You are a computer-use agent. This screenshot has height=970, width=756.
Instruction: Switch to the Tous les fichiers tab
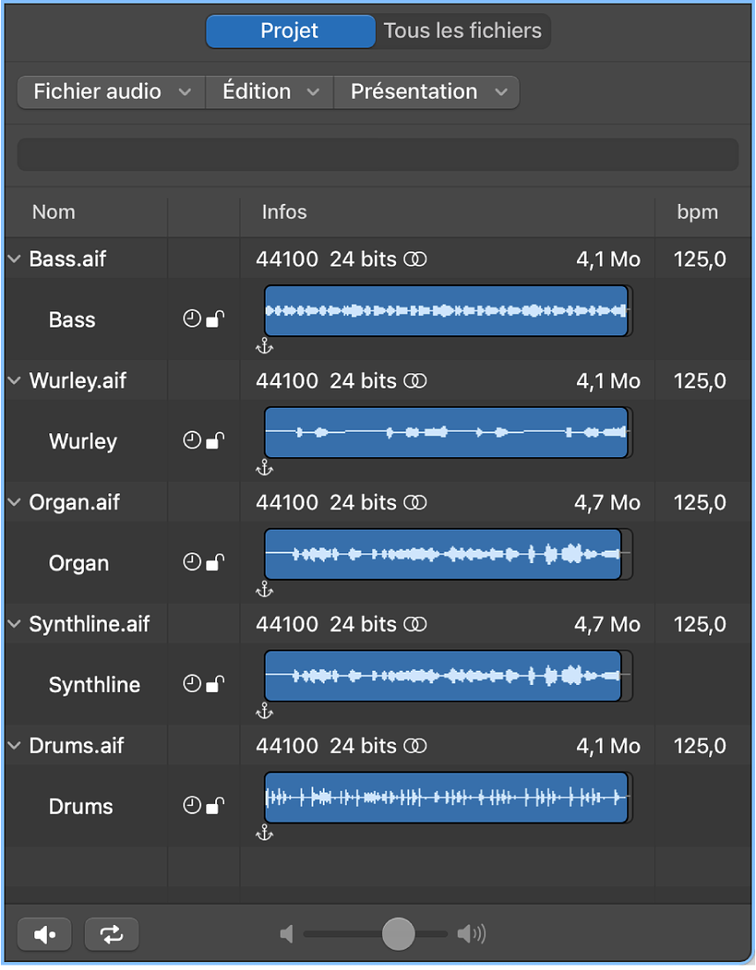tap(462, 31)
